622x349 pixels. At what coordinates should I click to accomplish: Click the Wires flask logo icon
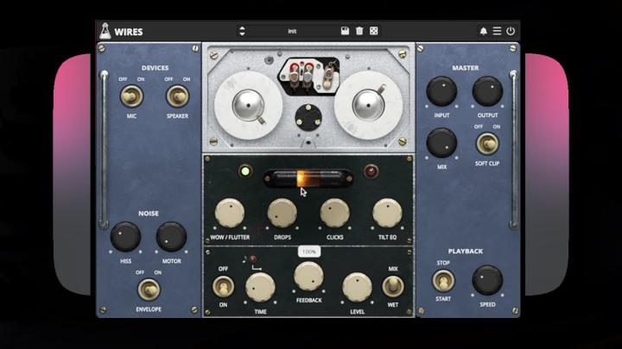(105, 31)
